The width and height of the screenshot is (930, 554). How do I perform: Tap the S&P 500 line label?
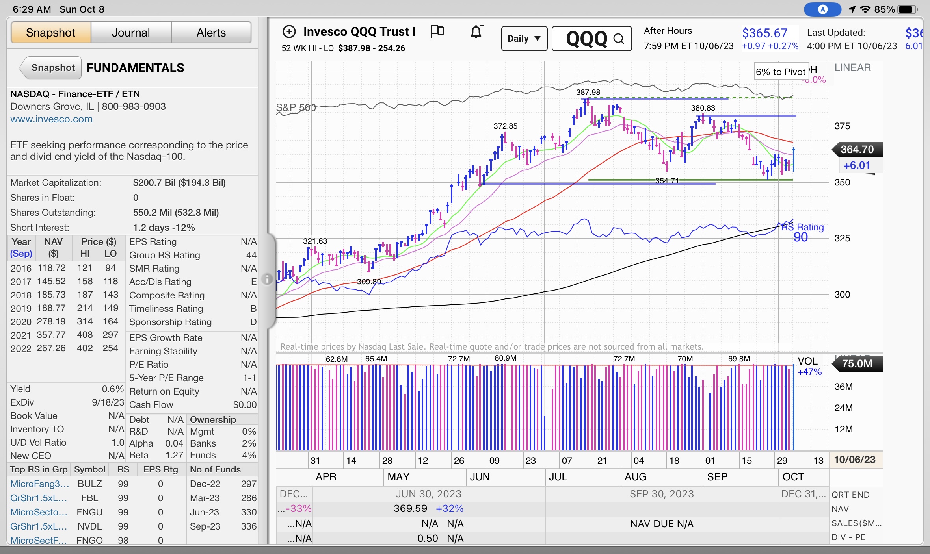(x=296, y=107)
